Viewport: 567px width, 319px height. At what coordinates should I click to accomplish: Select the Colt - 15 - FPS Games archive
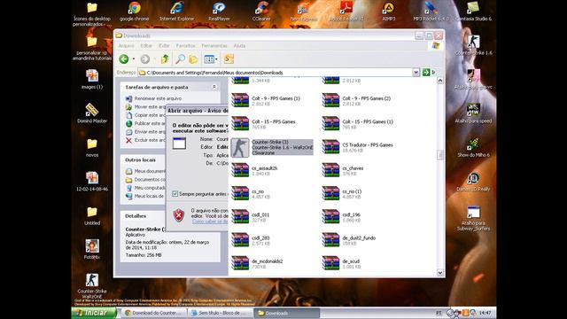pyautogui.click(x=264, y=124)
